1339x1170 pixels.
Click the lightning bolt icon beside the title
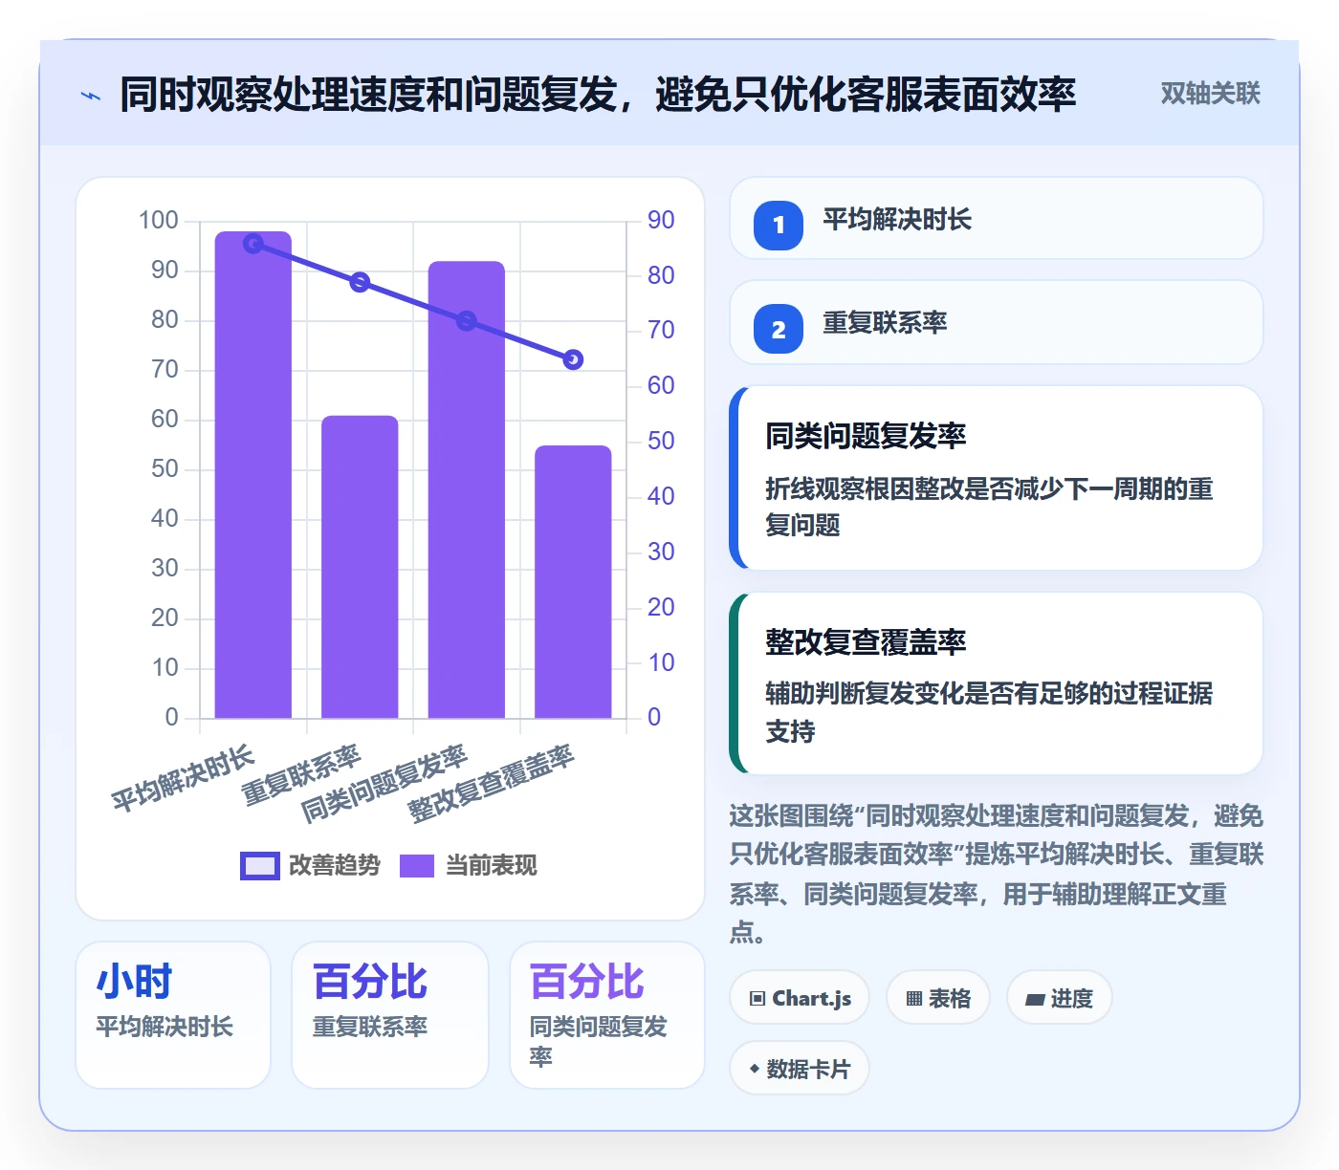91,96
